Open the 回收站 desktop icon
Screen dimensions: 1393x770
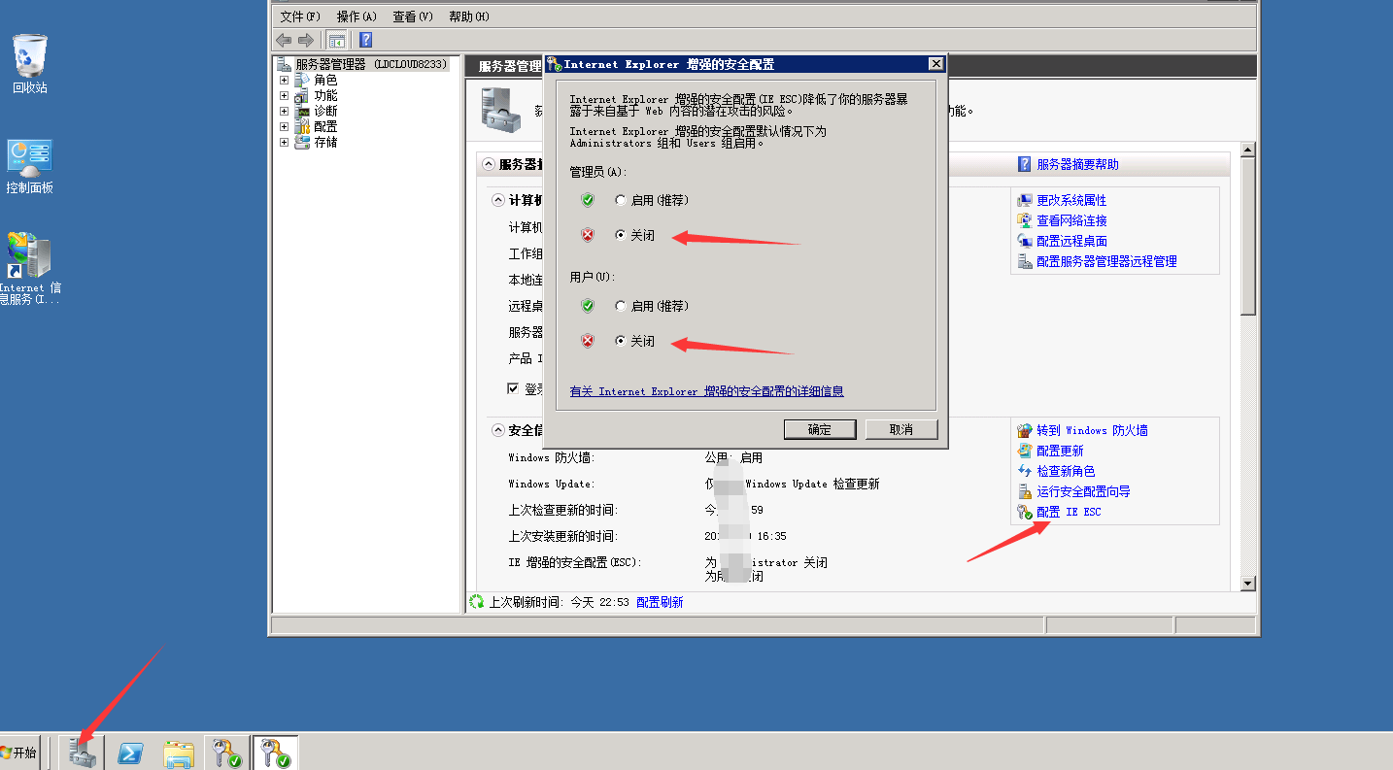[29, 64]
